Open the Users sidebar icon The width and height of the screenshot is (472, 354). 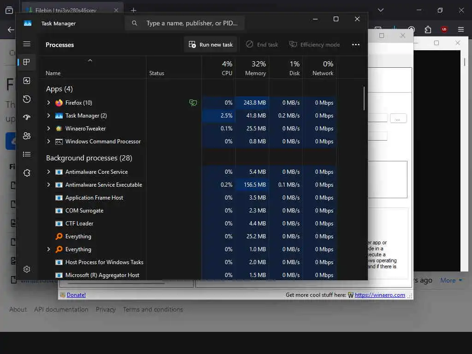click(x=27, y=136)
